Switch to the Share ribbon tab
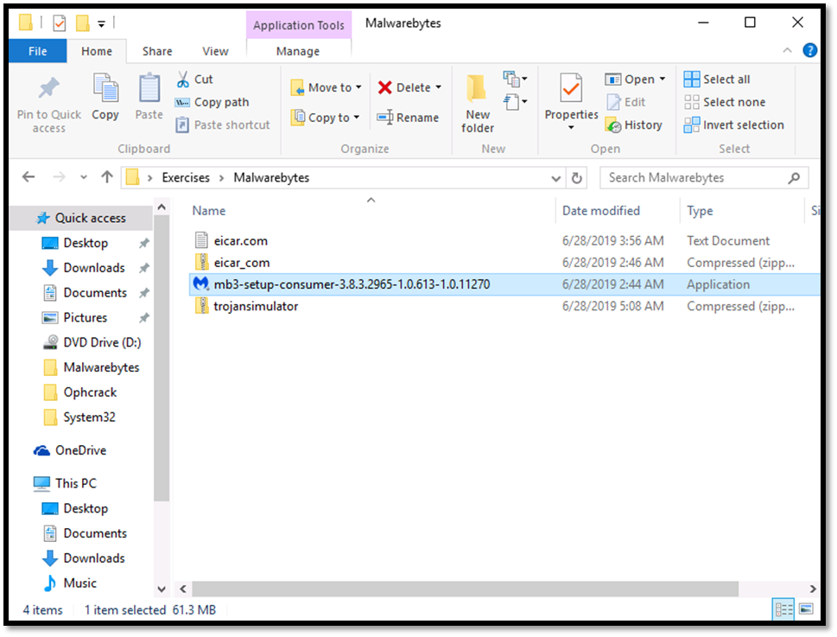Viewport: 837px width, 637px height. tap(157, 51)
